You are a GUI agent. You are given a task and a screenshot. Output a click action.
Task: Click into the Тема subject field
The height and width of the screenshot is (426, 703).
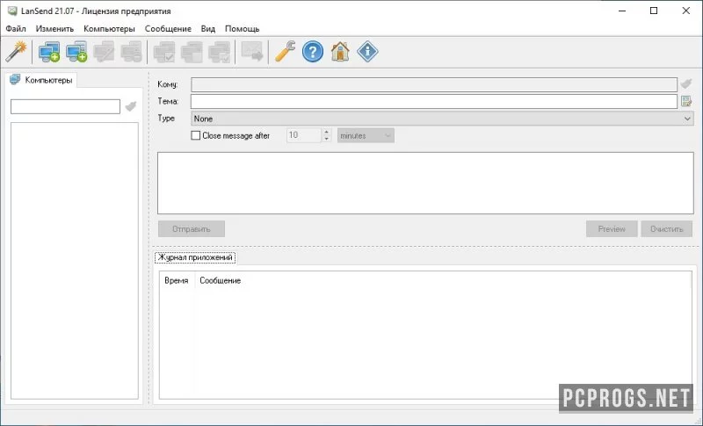point(434,101)
